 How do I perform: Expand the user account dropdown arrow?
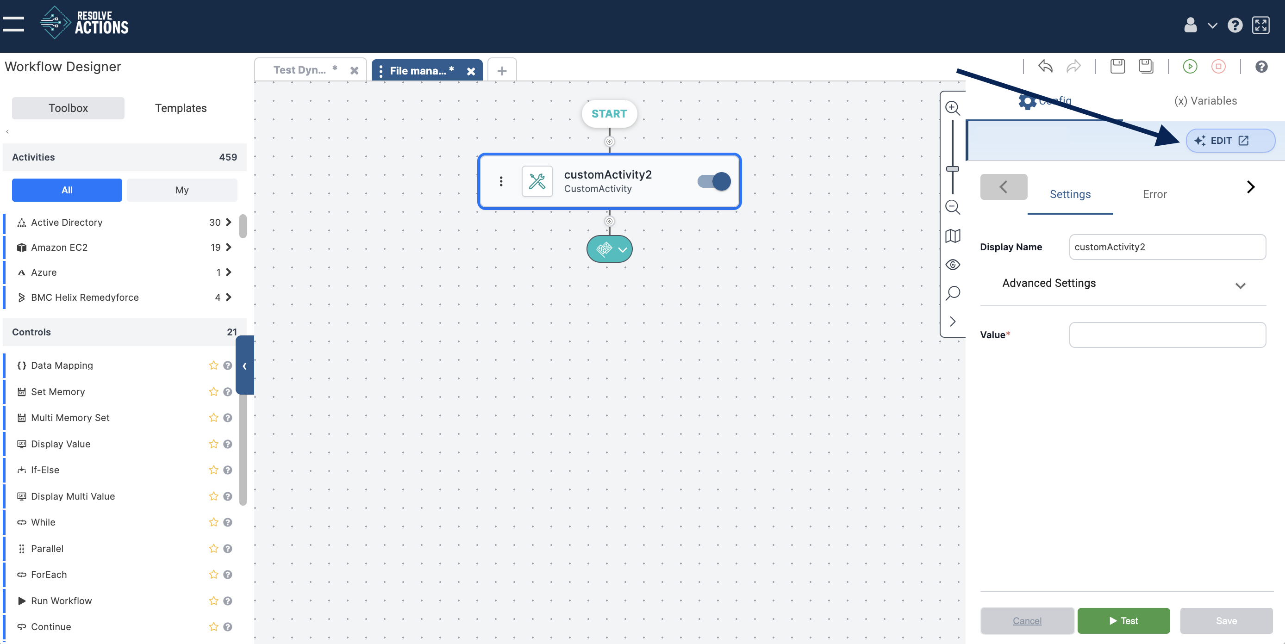[1212, 25]
